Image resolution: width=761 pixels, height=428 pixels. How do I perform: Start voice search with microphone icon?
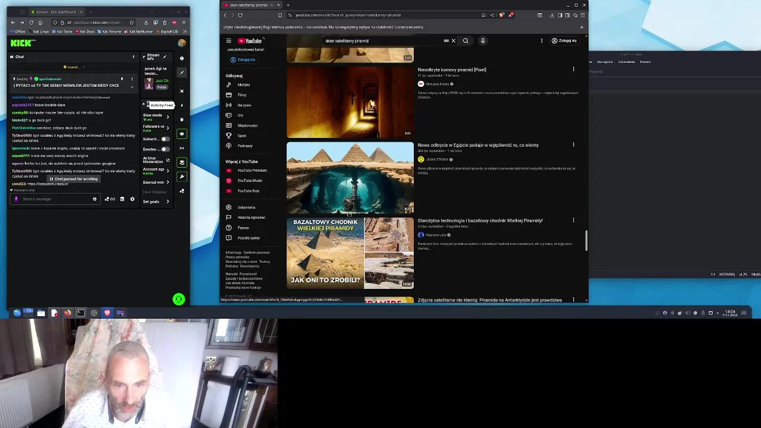tap(483, 41)
